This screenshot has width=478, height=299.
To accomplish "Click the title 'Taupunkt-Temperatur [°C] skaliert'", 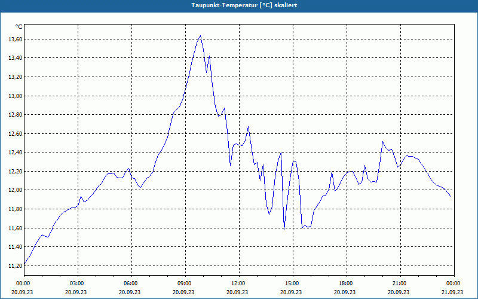I will (x=244, y=5).
